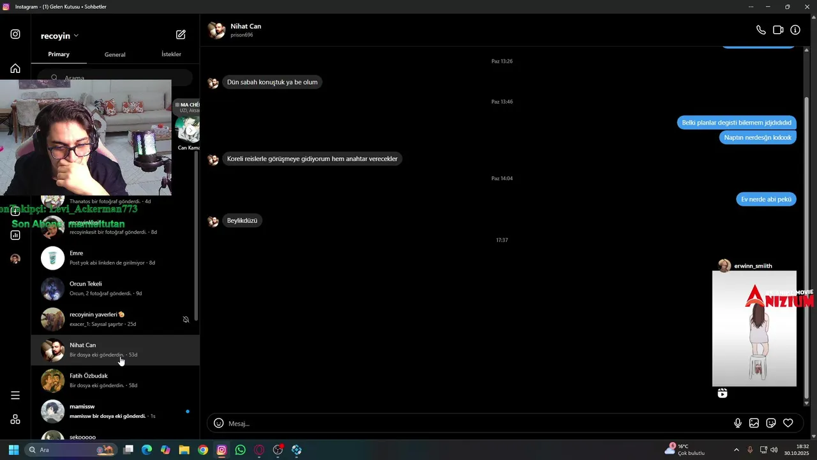Open the volume control in system tray

pyautogui.click(x=774, y=450)
